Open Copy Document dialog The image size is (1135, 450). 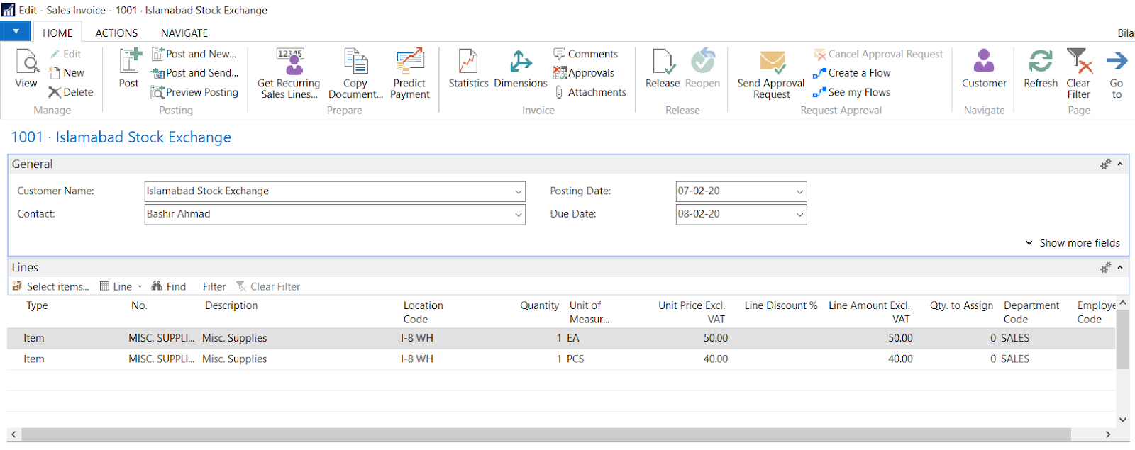click(x=355, y=74)
